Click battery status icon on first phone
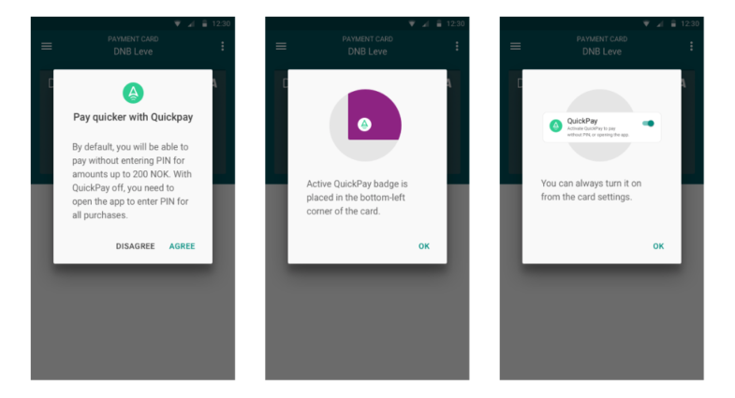Screen dimensions: 735x398 pos(204,23)
